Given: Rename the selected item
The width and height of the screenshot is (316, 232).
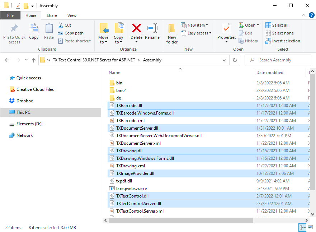Looking at the screenshot, I should click(x=152, y=31).
